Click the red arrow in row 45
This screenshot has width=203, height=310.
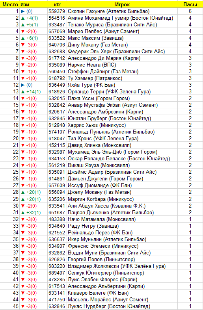coord(23,306)
